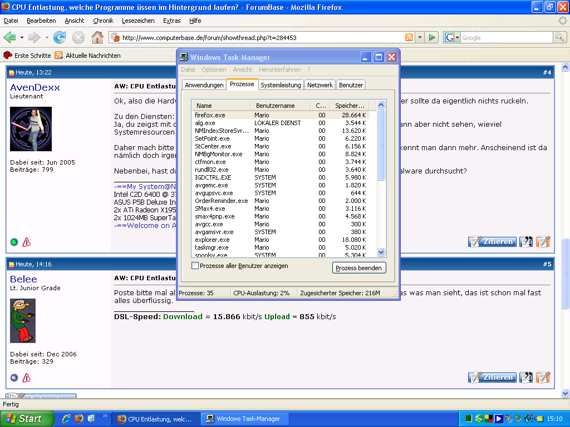Toggle 'Prozesse aller Benutzer anzeigen' checkbox
Image resolution: width=570 pixels, height=427 pixels.
point(195,266)
